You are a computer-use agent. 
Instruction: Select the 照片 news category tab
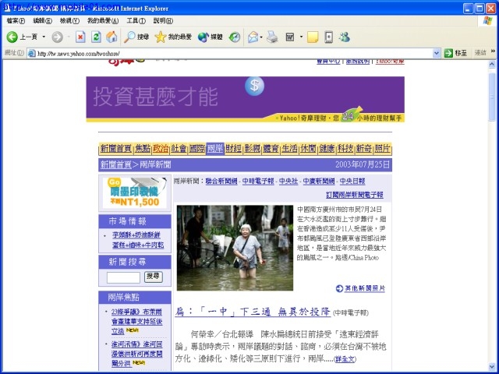382,149
